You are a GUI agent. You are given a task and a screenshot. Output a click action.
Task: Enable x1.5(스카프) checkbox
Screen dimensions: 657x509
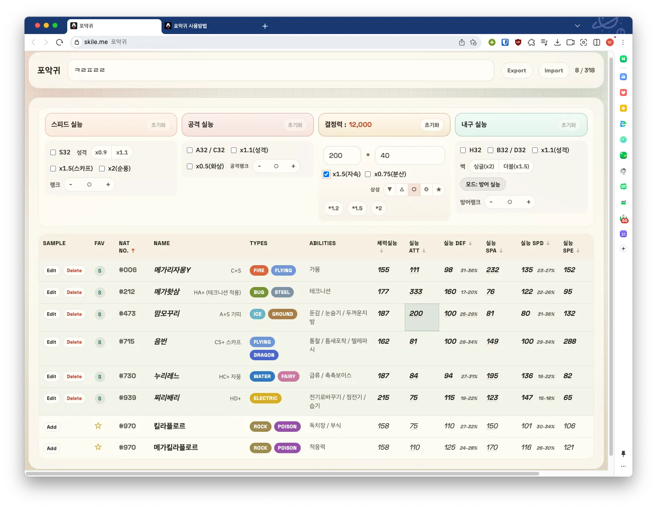tap(53, 168)
